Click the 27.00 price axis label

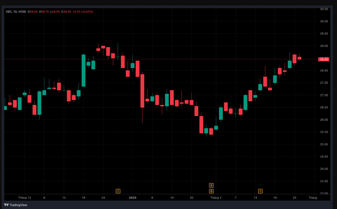tap(324, 95)
